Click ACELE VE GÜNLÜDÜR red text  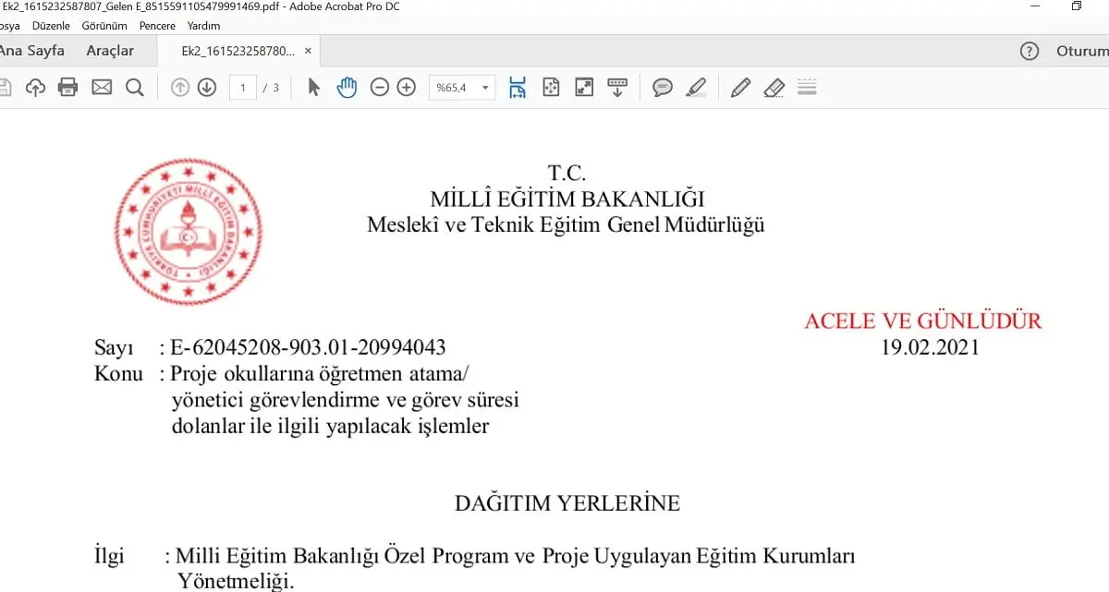click(923, 321)
